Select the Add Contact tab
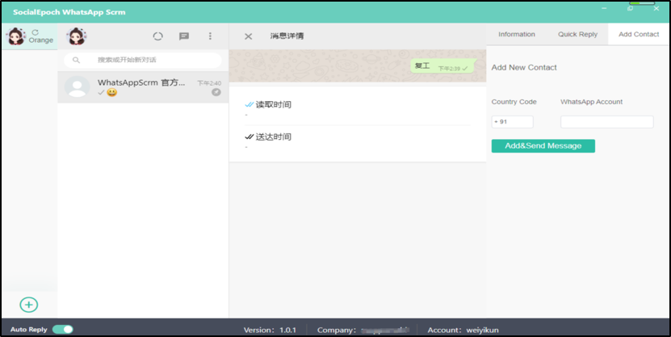The image size is (671, 337). pos(639,34)
